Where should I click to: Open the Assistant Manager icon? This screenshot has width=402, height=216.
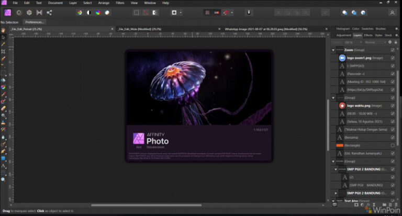249,13
